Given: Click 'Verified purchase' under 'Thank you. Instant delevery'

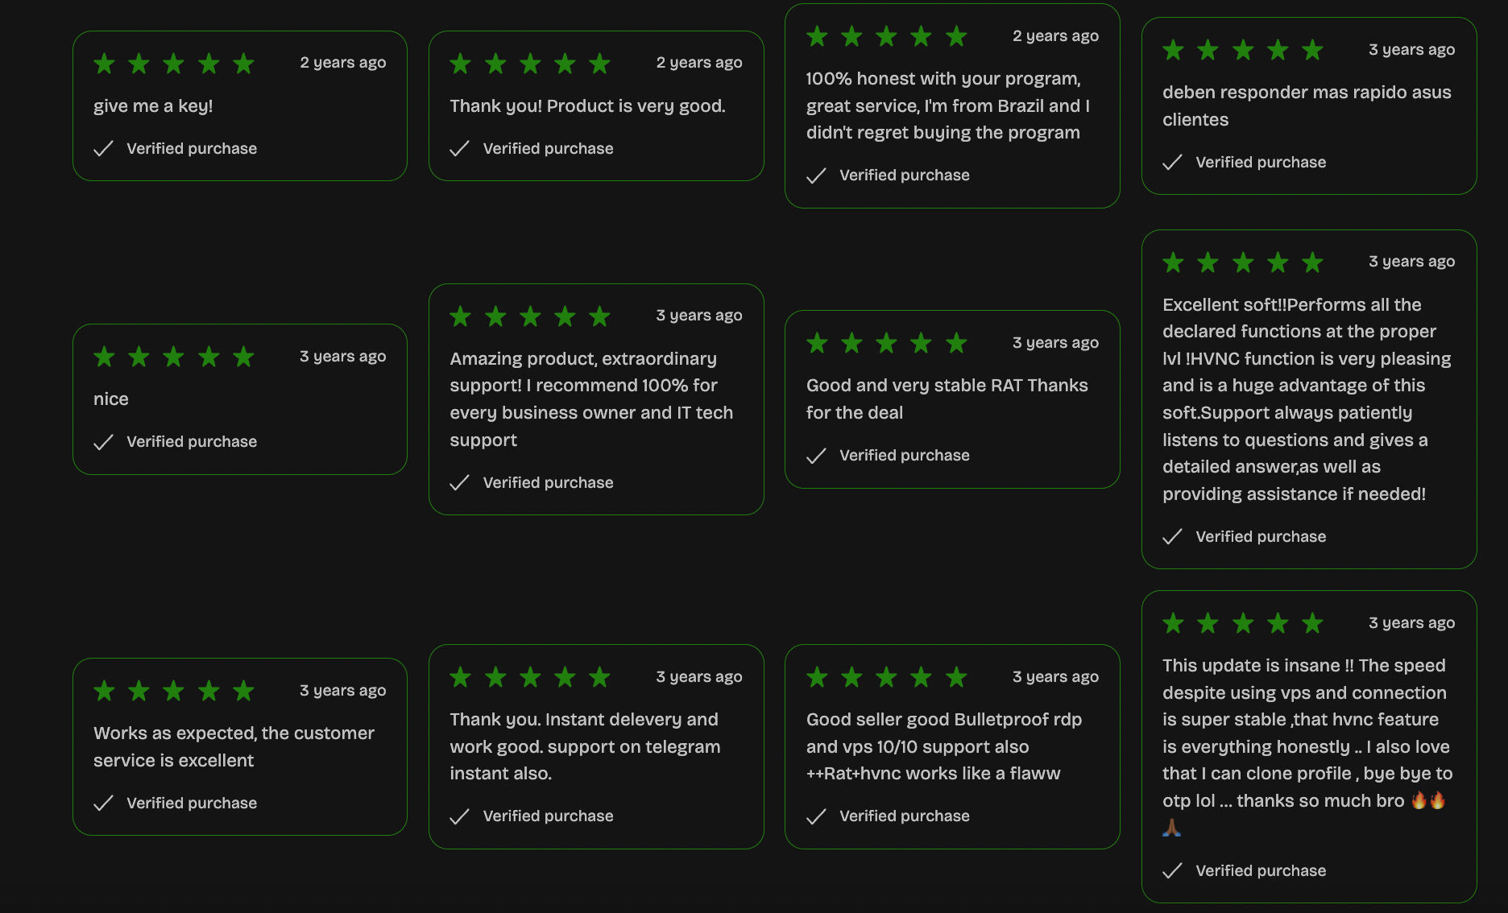Looking at the screenshot, I should (x=548, y=816).
